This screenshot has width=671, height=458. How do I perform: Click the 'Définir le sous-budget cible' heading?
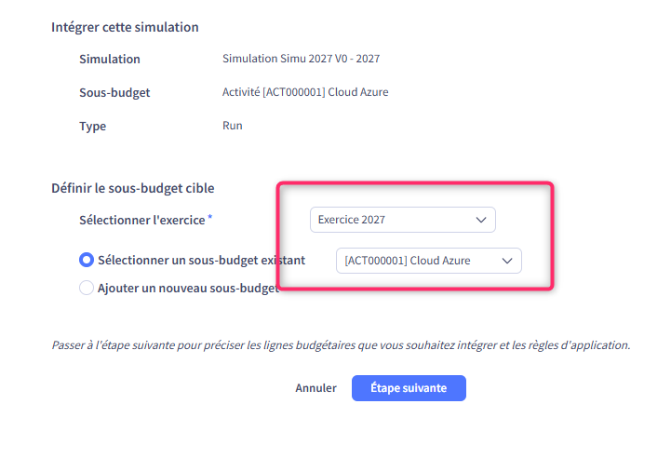pyautogui.click(x=132, y=188)
